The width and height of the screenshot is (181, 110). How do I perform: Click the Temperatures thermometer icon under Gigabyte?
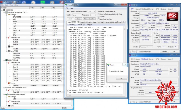(x=9, y=37)
